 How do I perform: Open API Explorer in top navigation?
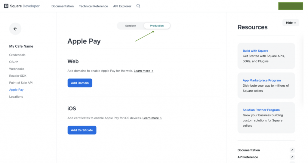[x=122, y=6]
